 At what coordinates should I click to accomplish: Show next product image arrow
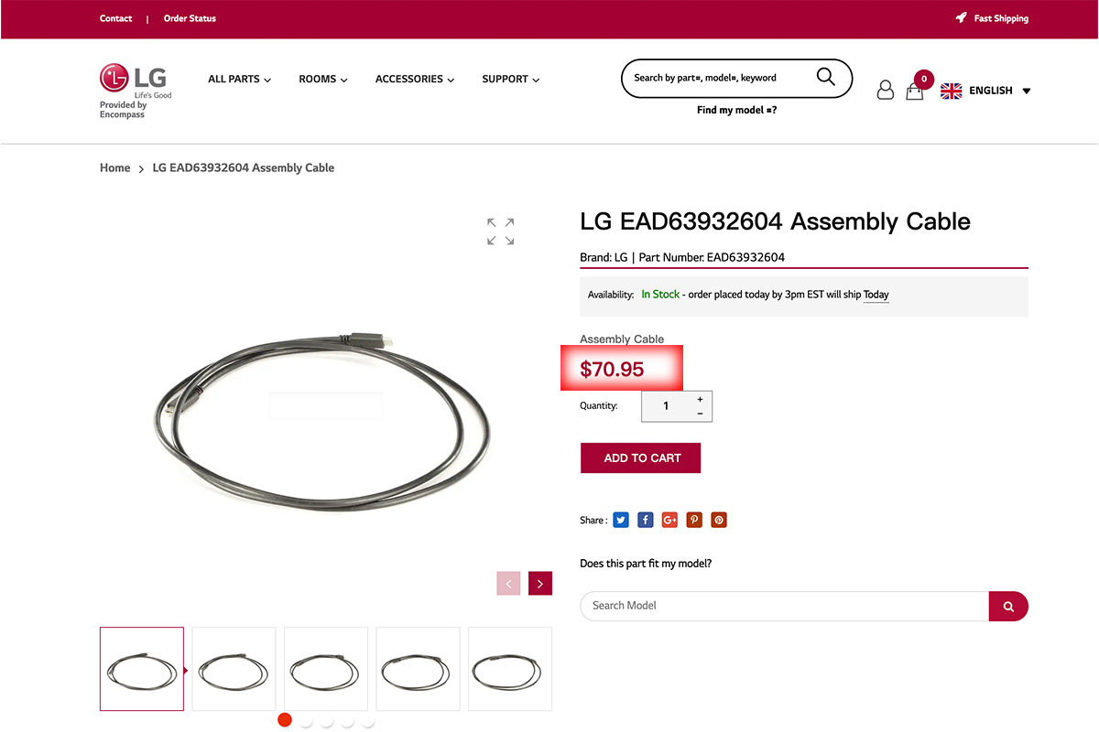click(540, 583)
